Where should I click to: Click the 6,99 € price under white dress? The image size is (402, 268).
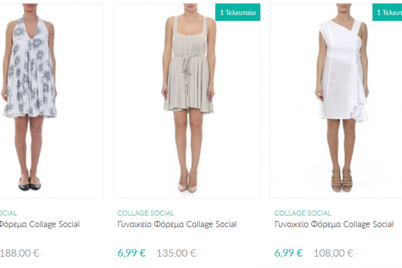click(x=289, y=253)
